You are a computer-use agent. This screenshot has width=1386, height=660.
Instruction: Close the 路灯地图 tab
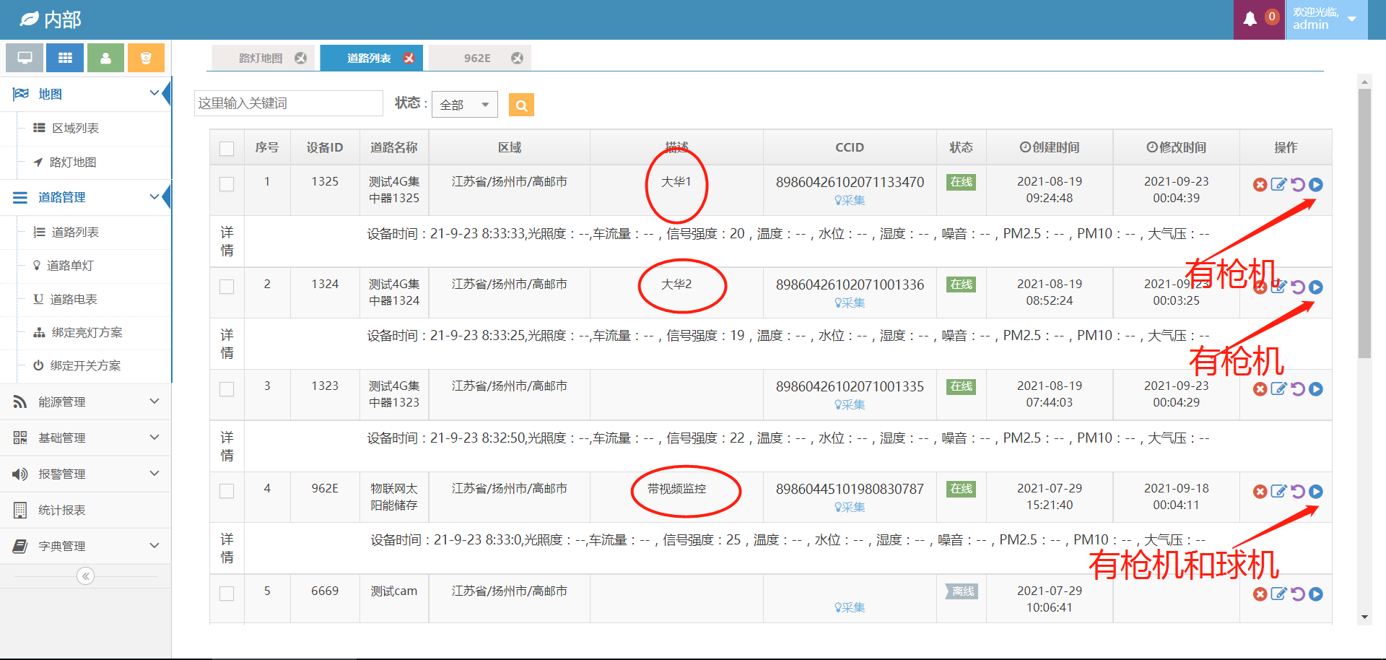[x=300, y=58]
